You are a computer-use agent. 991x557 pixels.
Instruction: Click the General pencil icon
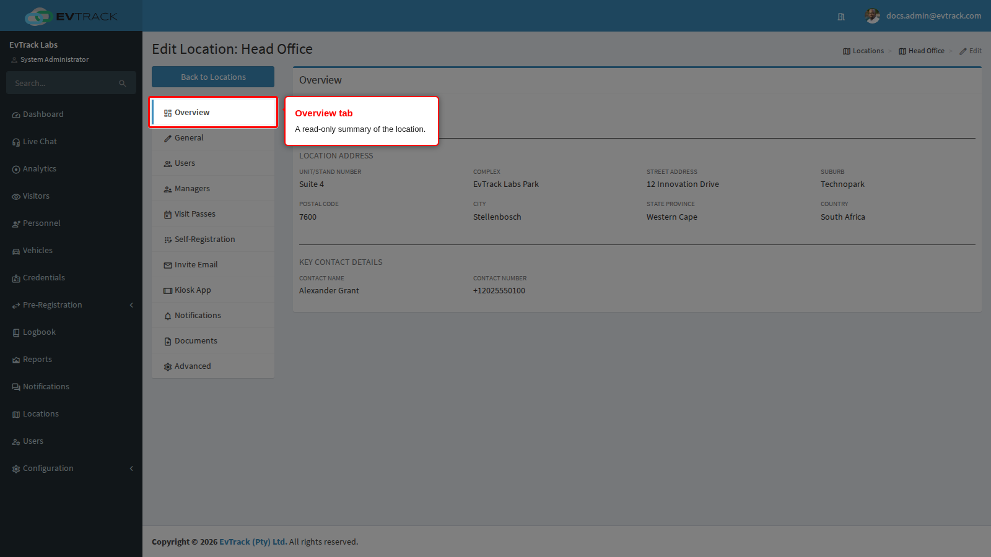(x=168, y=139)
